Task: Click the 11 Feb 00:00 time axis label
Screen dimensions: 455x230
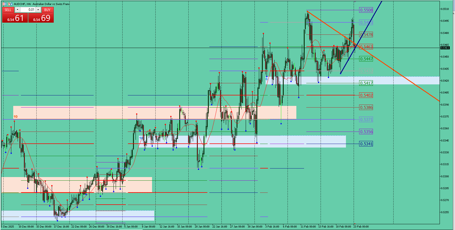Action: click(x=308, y=227)
